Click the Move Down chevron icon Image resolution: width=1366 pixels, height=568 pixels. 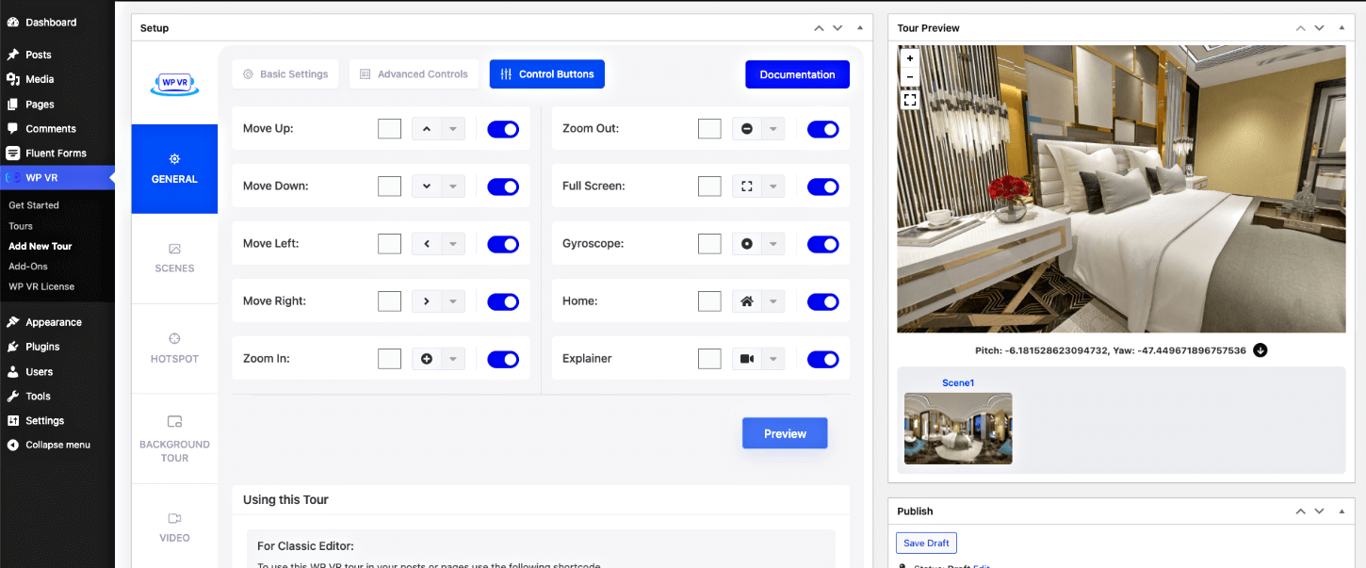pyautogui.click(x=427, y=187)
